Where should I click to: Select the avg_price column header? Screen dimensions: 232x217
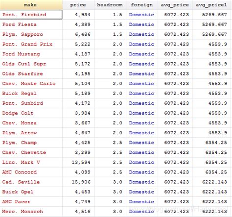click(175, 5)
